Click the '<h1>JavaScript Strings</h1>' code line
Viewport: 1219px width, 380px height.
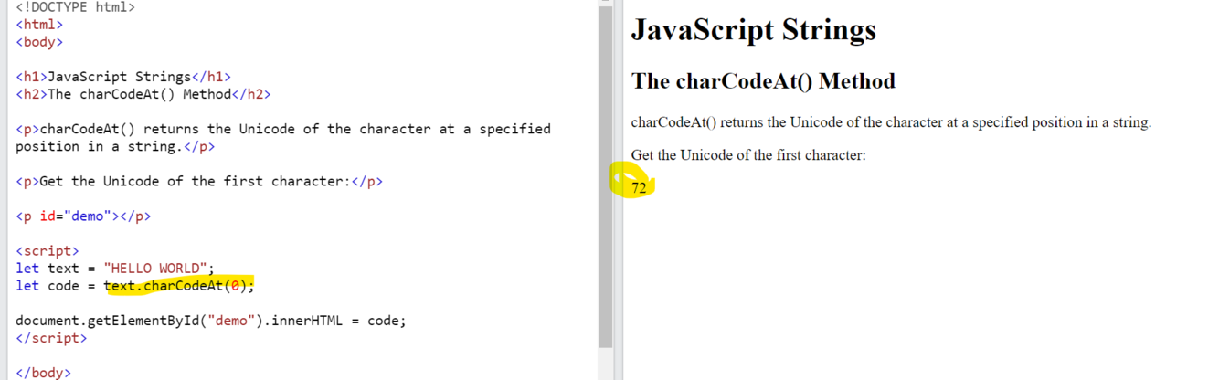123,77
